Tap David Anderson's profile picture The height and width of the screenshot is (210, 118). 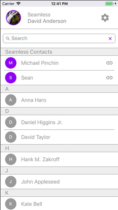click(x=13, y=18)
